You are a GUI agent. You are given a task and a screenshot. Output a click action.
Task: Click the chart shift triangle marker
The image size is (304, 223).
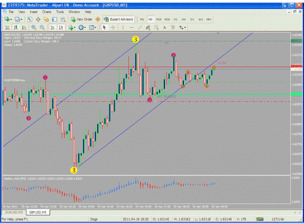218,34
